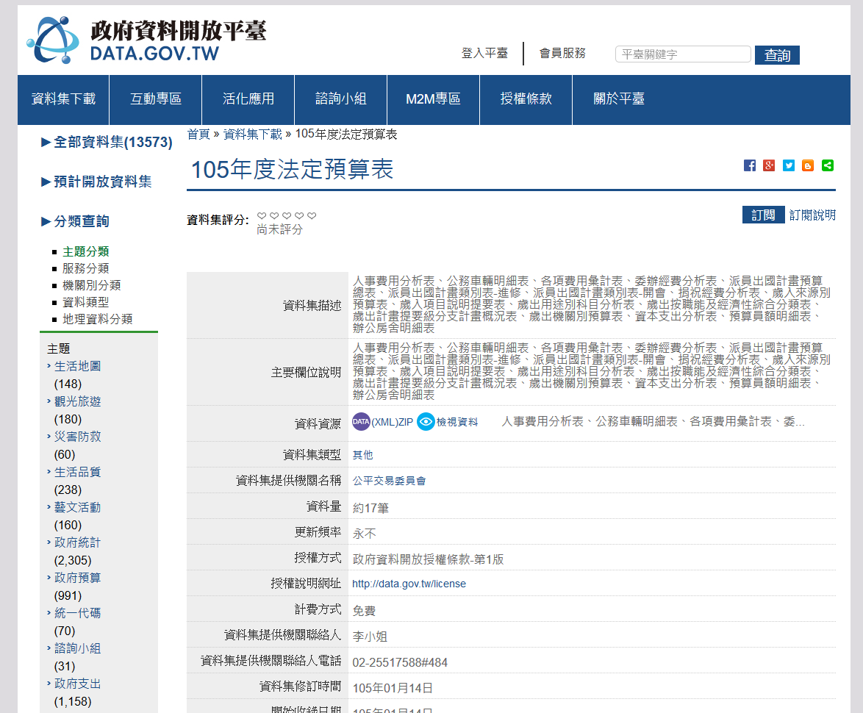Download the DATA (XML)ZIP resource icon
Screen dimensions: 863x713
pos(361,422)
